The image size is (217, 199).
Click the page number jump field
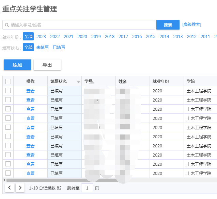coord(87,188)
